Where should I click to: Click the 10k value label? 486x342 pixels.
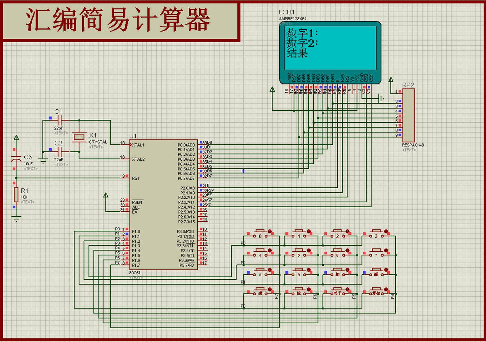pyautogui.click(x=24, y=197)
